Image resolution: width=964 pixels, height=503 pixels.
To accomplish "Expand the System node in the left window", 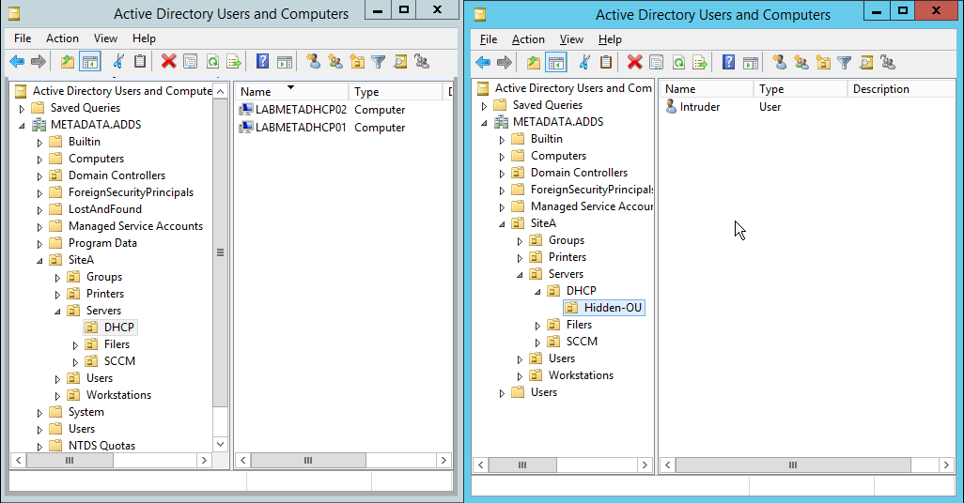I will (x=40, y=413).
